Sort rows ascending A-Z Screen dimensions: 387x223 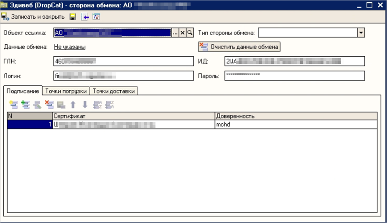coord(97,104)
